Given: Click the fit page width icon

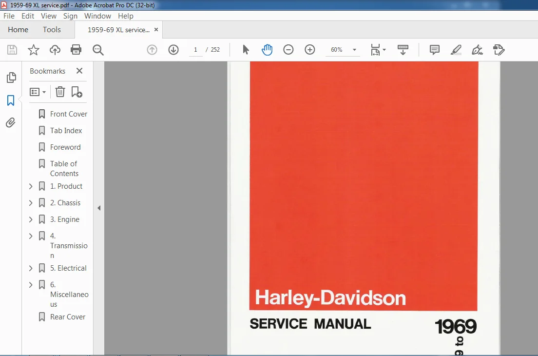Looking at the screenshot, I should [375, 50].
